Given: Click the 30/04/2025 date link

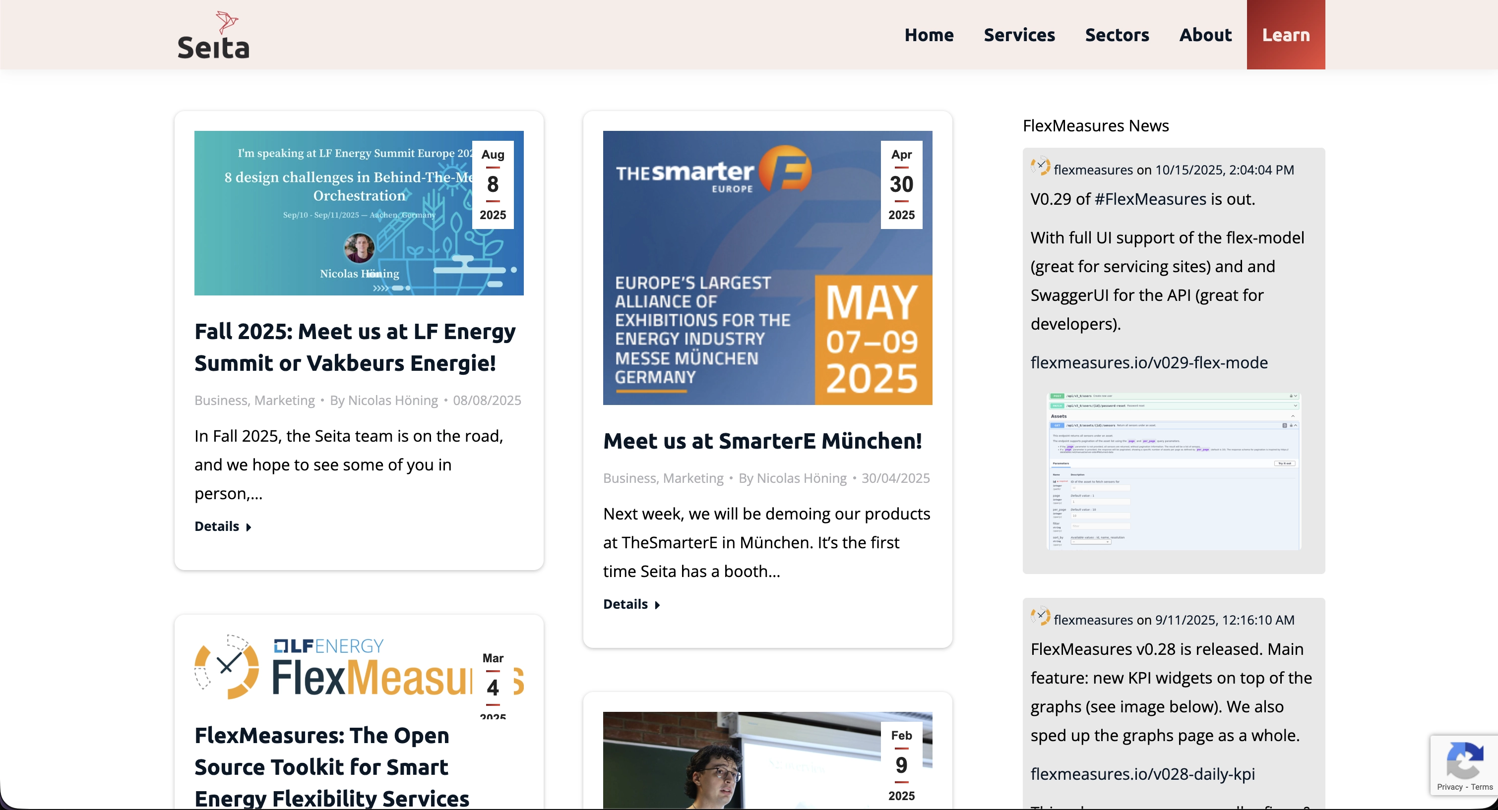Looking at the screenshot, I should [895, 478].
